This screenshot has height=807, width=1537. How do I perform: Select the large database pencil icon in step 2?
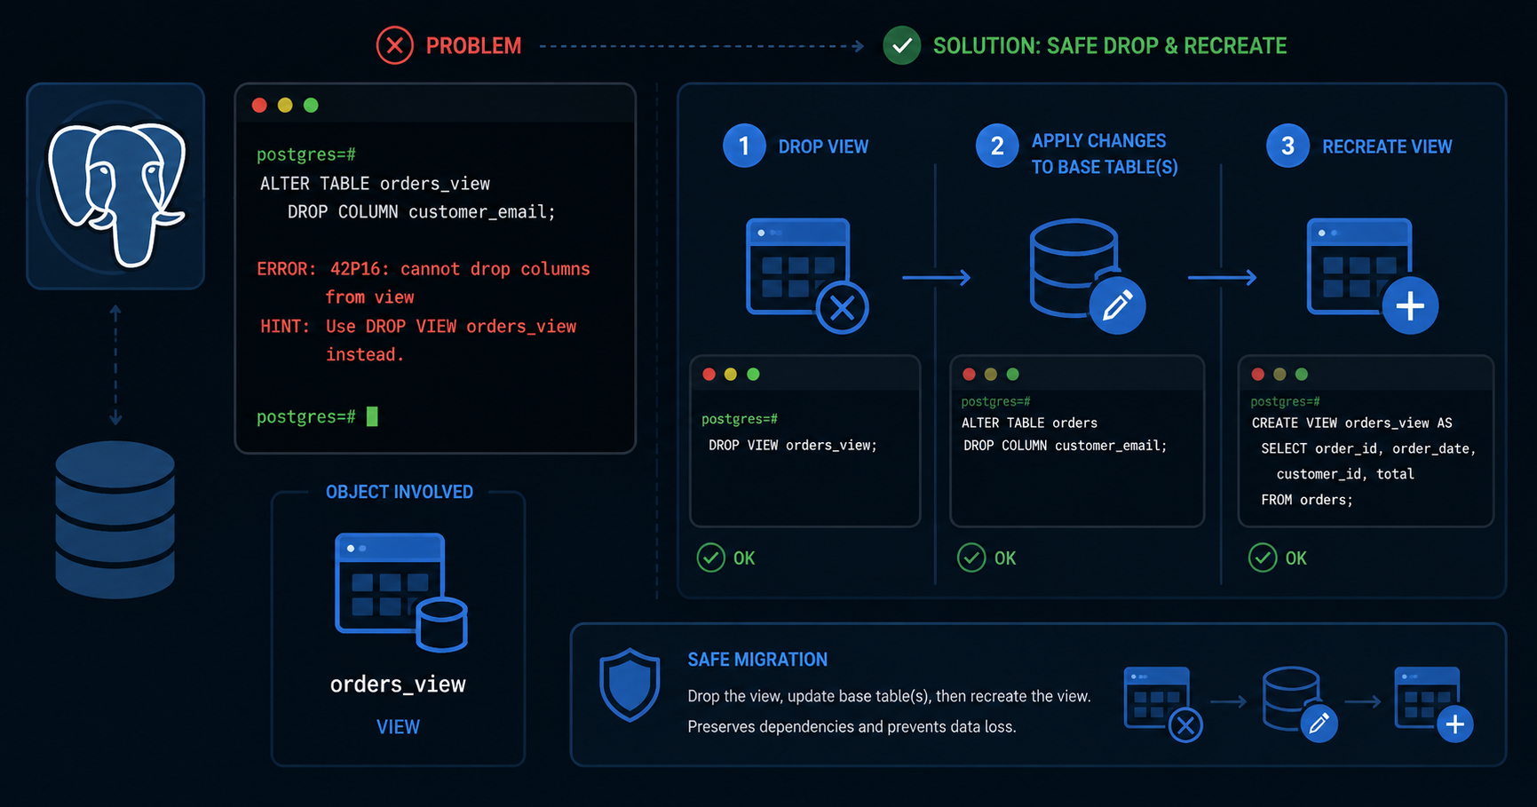pos(1087,275)
